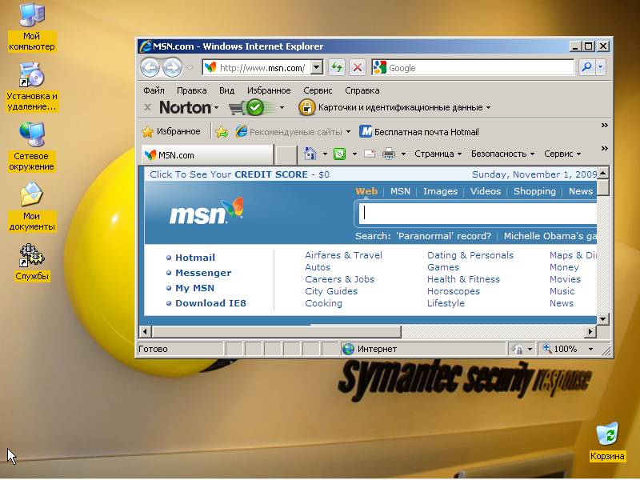Refresh the page with the green arrows icon
The width and height of the screenshot is (640, 480).
337,67
